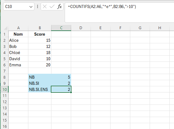174x129 pixels.
Task: Select row 10 header
Action: click(x=4, y=89)
